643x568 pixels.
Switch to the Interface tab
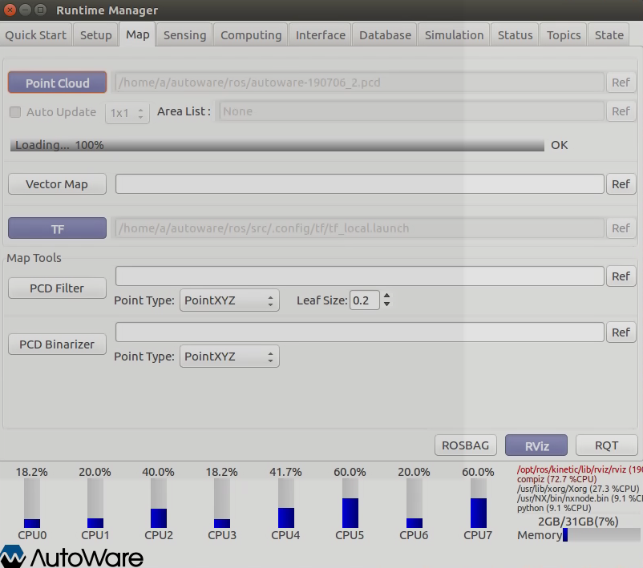pyautogui.click(x=320, y=35)
